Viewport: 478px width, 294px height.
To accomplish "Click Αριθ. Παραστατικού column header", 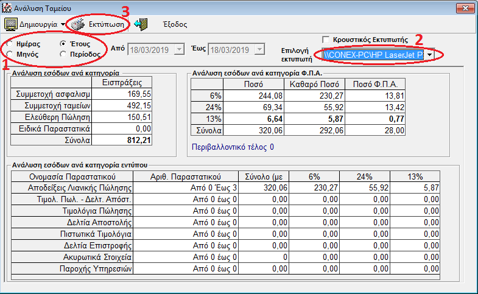I will (186, 177).
